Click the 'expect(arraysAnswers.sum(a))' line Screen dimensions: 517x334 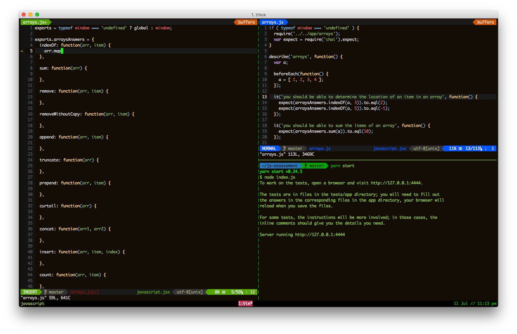pyautogui.click(x=326, y=131)
